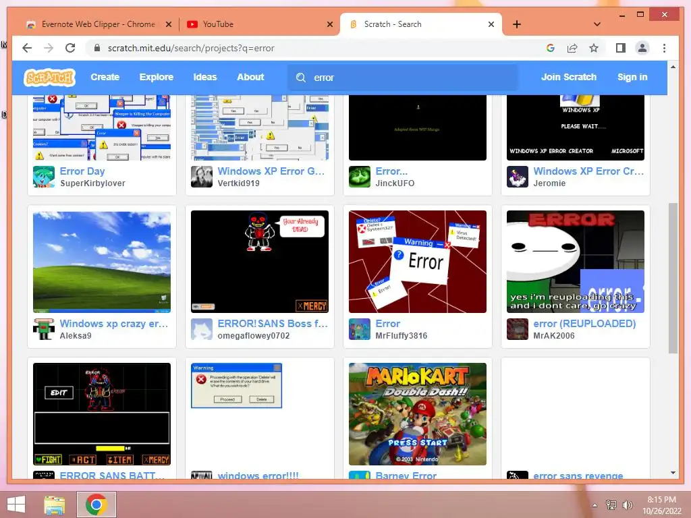Image resolution: width=691 pixels, height=518 pixels.
Task: Click Join Scratch
Action: click(x=568, y=77)
